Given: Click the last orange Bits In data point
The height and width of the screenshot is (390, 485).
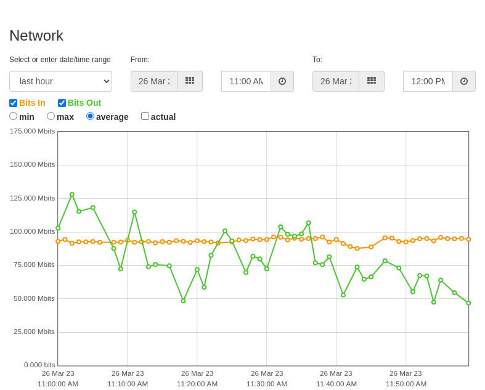Looking at the screenshot, I should [468, 239].
